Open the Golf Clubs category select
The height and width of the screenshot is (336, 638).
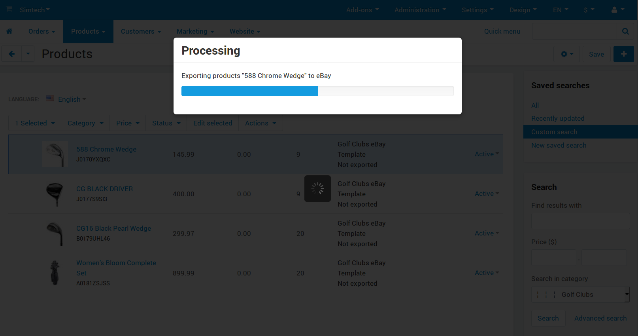tap(580, 294)
